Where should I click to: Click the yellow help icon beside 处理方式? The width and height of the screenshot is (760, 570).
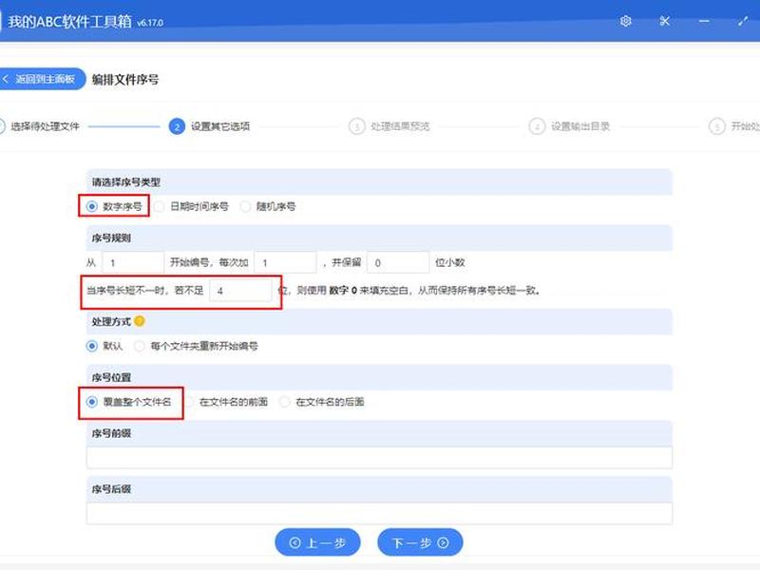click(x=140, y=321)
